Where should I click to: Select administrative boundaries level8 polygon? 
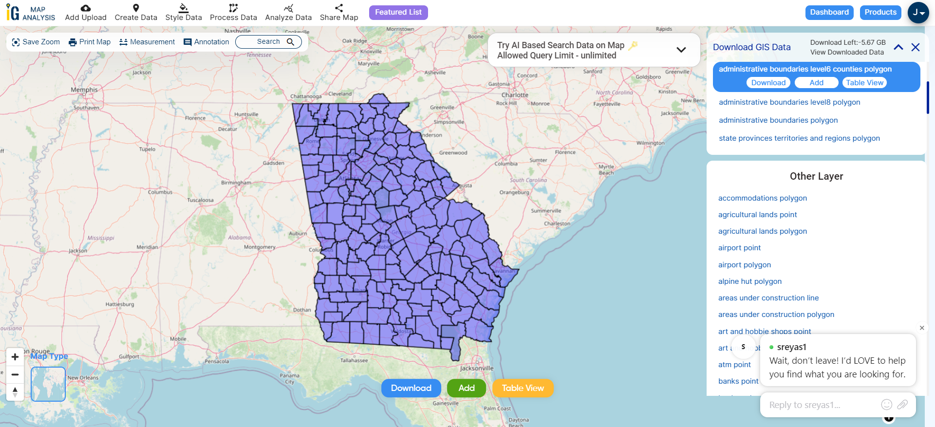pos(789,102)
